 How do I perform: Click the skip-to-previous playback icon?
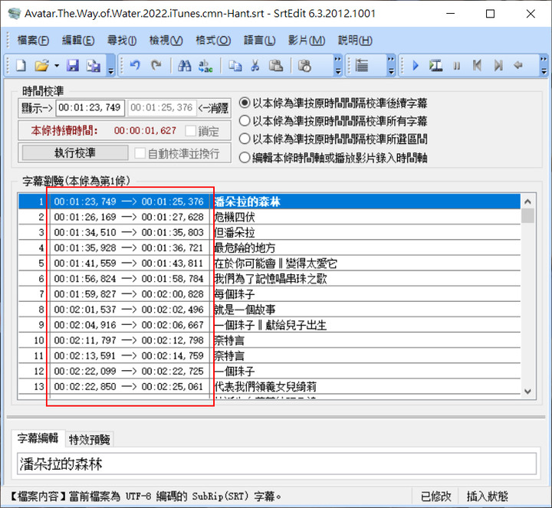(477, 65)
